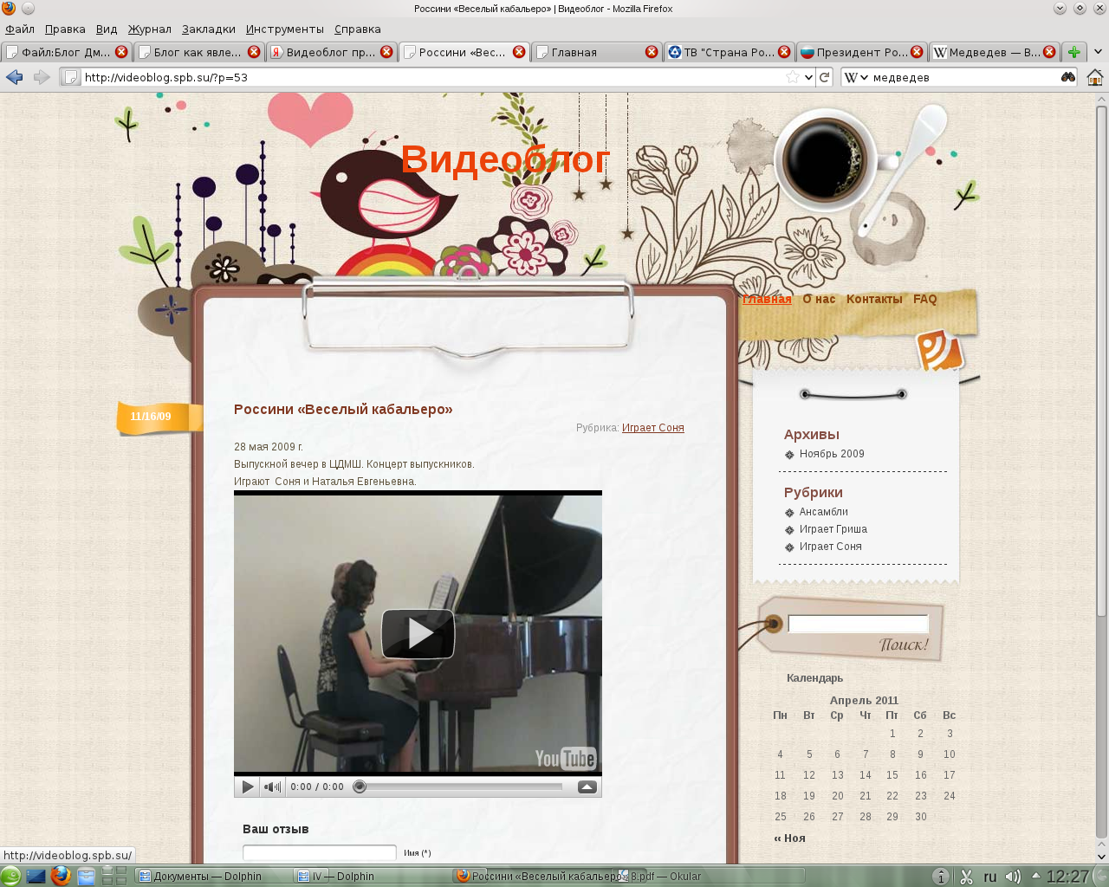The height and width of the screenshot is (887, 1109).
Task: List all tabs dropdown arrow
Action: pos(1098,52)
